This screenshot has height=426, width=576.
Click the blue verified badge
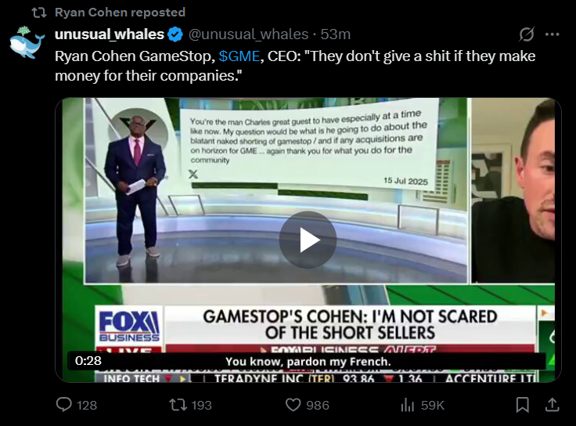(175, 34)
